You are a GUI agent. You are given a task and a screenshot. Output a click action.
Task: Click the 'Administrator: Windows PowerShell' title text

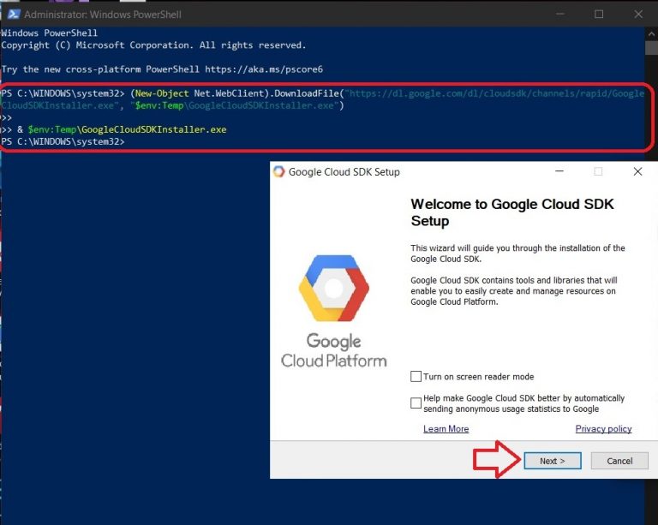point(103,15)
